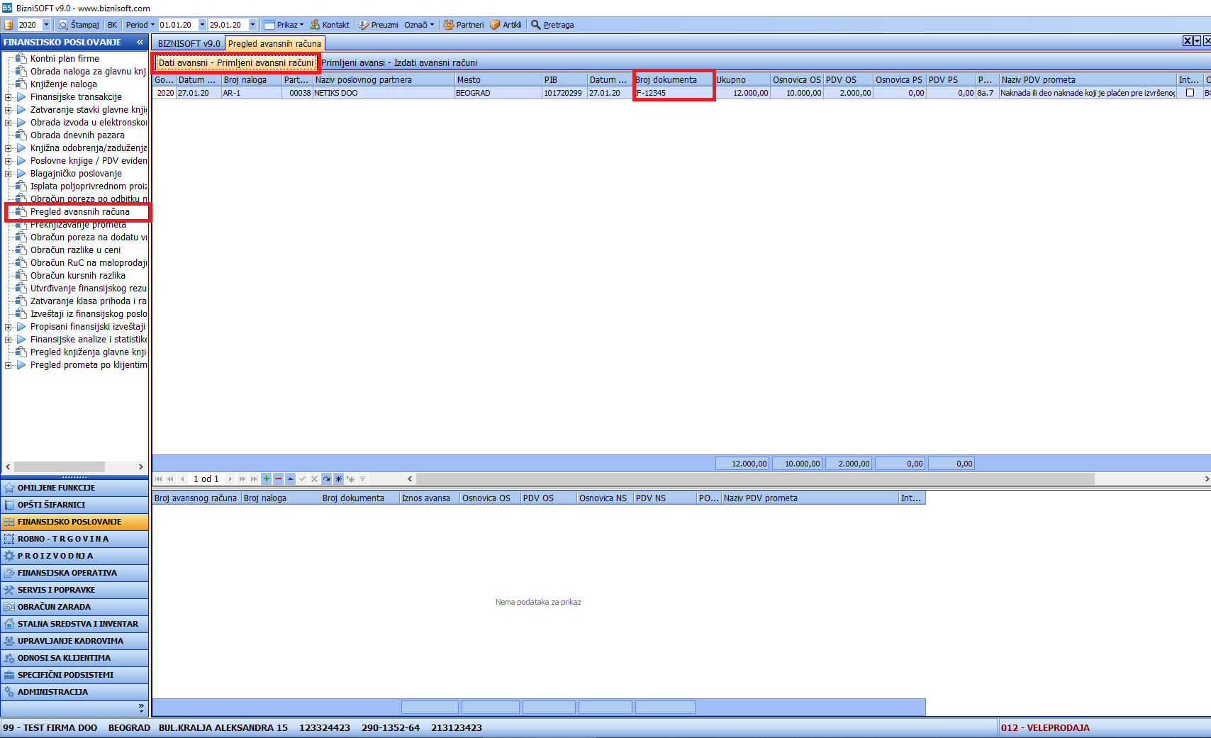Click the BK toolbar button
The width and height of the screenshot is (1211, 738).
[112, 25]
